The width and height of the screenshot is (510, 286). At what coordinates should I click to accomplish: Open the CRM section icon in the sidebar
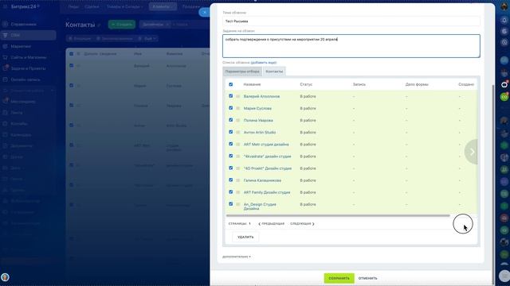(x=6, y=35)
